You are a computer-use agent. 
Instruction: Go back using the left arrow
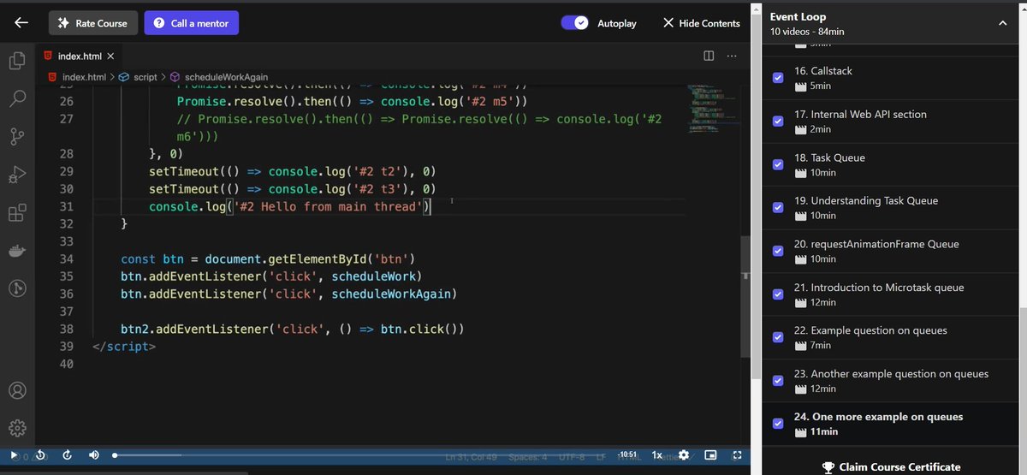[x=21, y=23]
